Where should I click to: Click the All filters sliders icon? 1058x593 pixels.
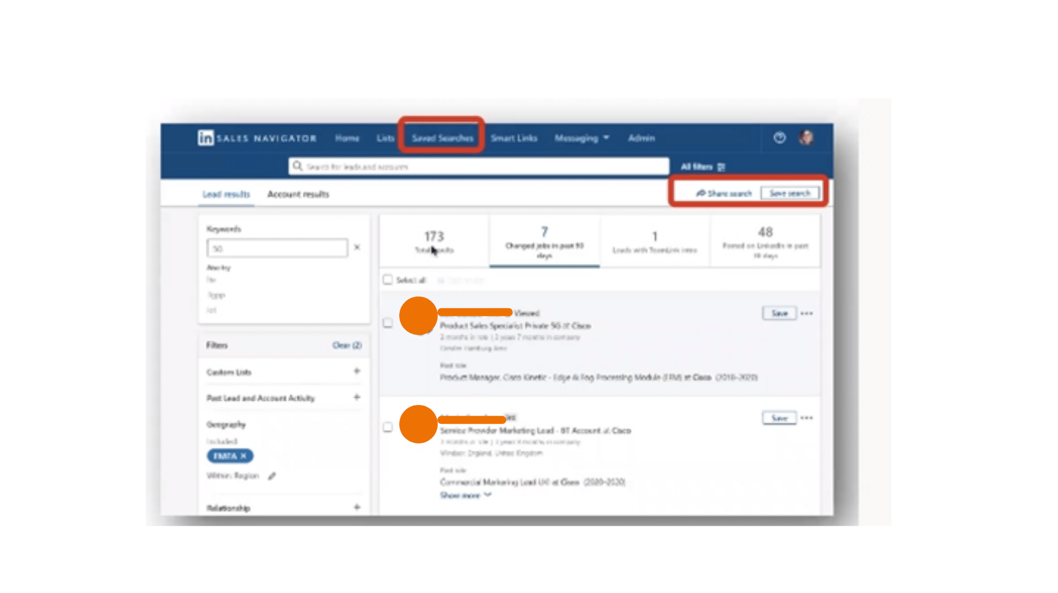point(721,167)
